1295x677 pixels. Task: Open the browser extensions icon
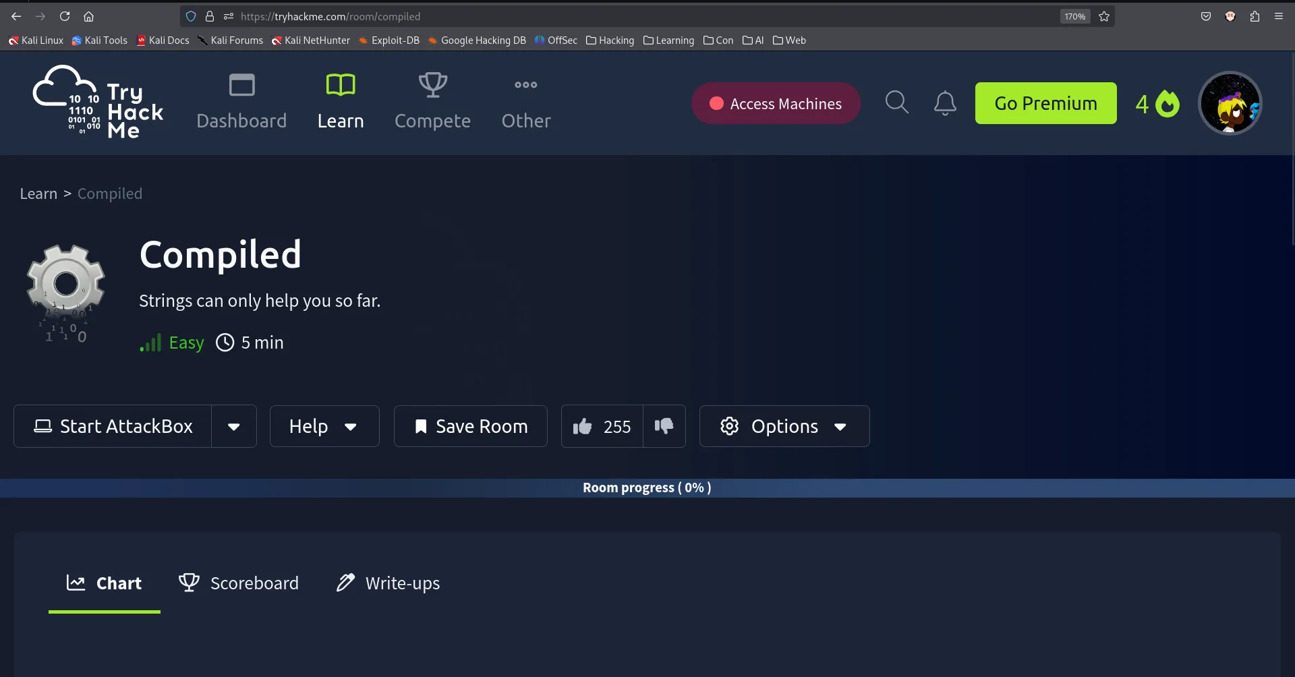[x=1255, y=17]
